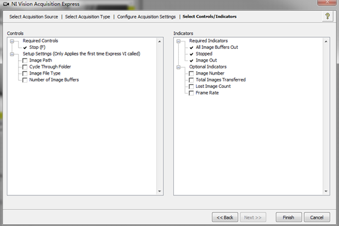Click the << Back button
Screen dimensions: 339x226
pos(225,217)
